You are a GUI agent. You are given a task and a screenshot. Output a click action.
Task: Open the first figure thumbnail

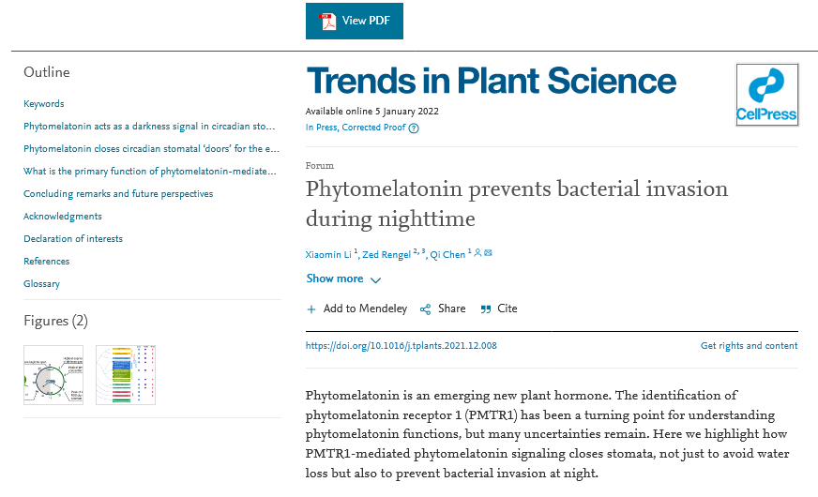point(53,375)
